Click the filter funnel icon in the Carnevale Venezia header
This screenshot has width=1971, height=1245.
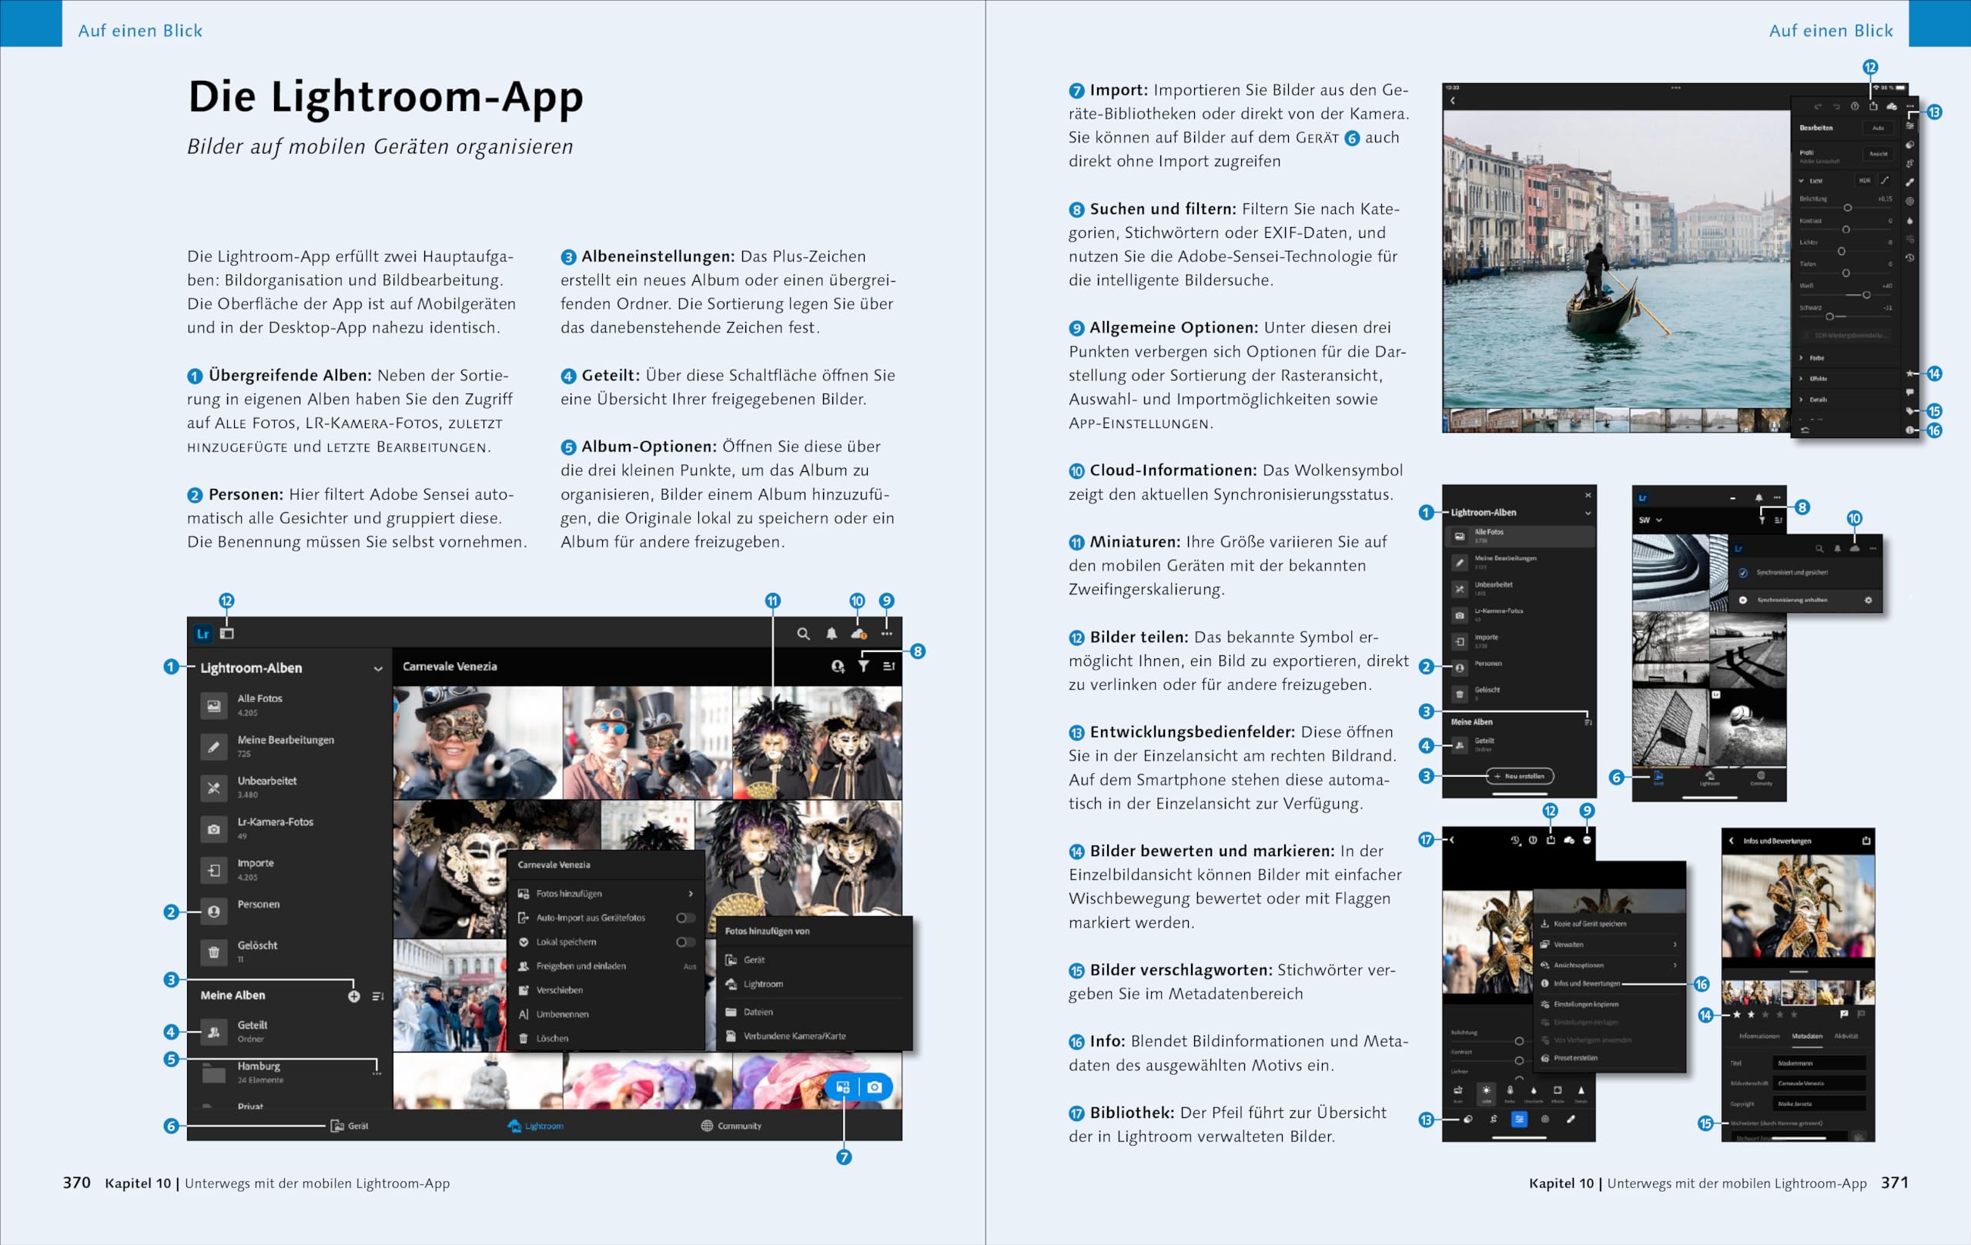tap(865, 667)
